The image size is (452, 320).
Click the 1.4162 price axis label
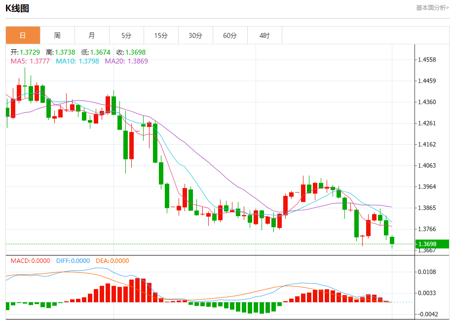tap(427, 144)
